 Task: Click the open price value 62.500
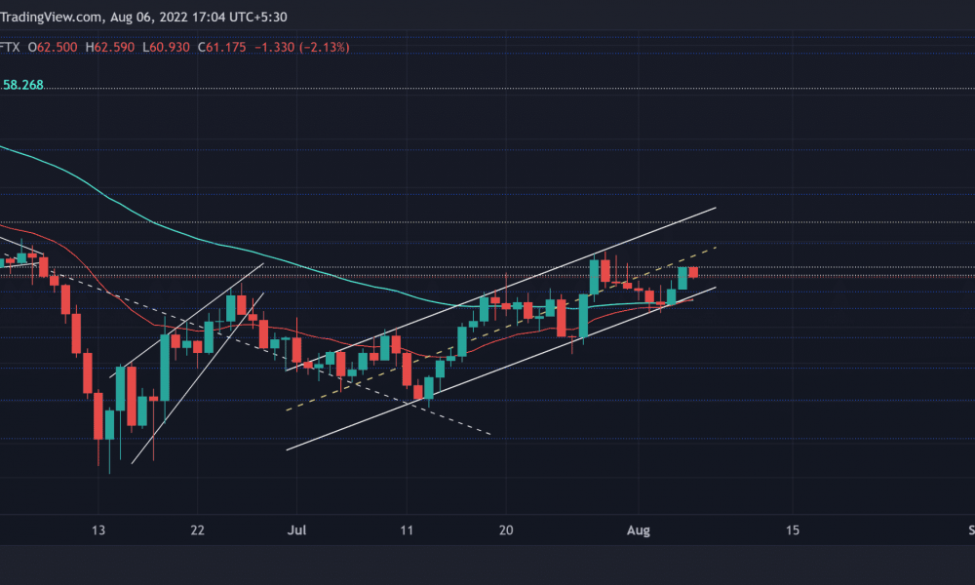click(57, 47)
